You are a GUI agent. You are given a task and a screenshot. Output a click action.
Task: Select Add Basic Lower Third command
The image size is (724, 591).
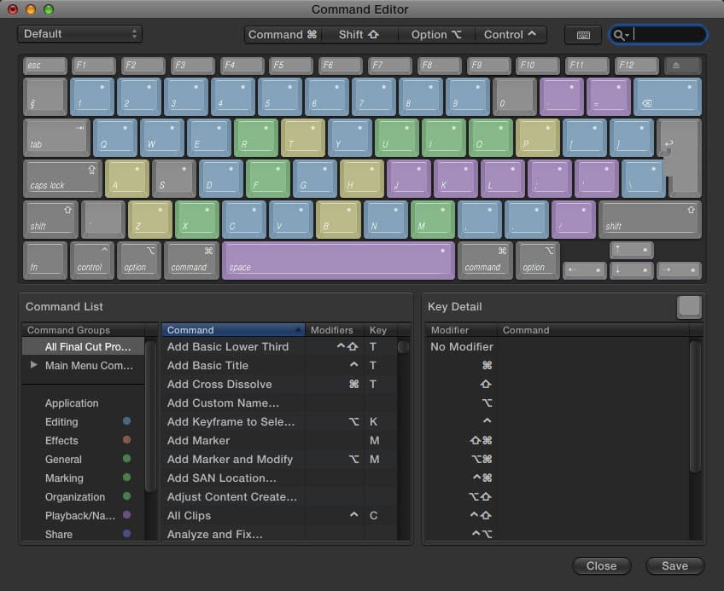(x=279, y=346)
